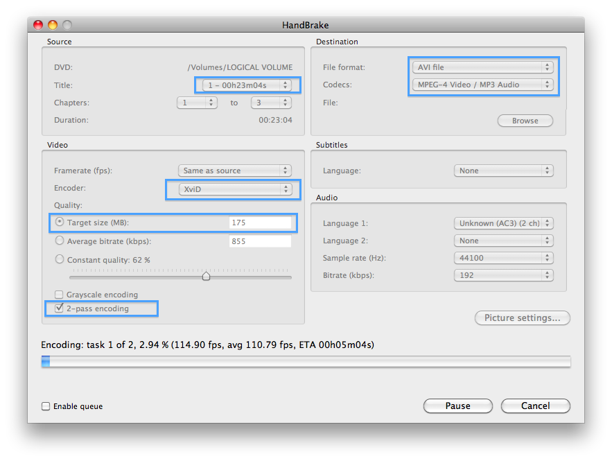Enable the Grayscale encoding checkbox

[x=59, y=295]
